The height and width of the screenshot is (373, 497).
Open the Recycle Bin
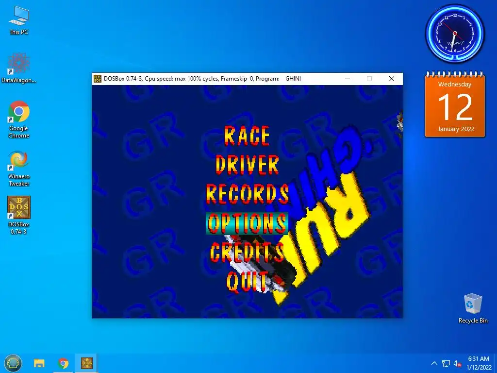coord(473,308)
